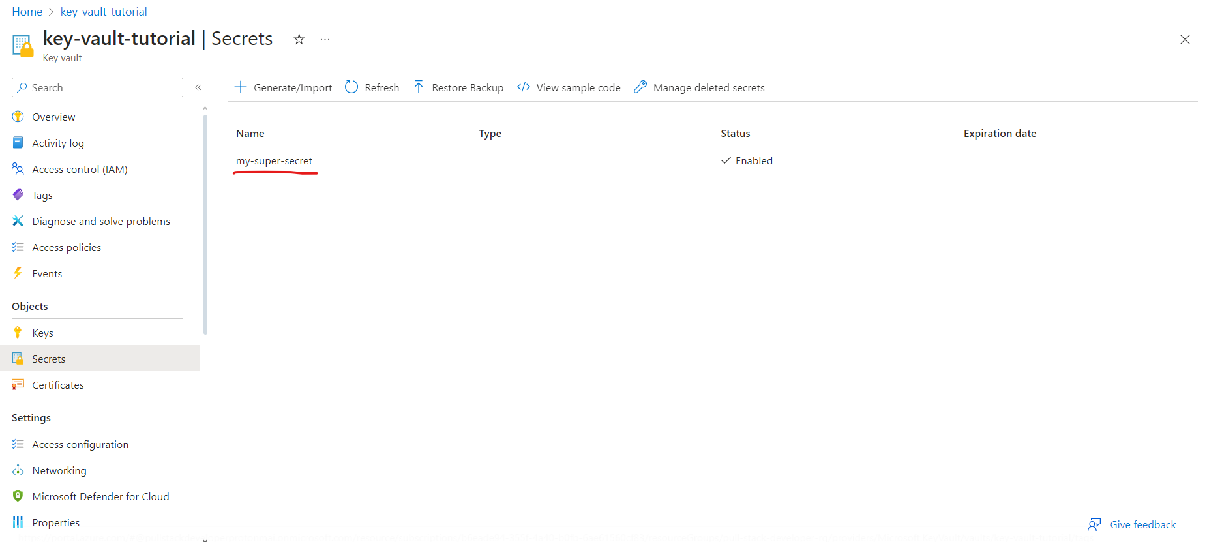The height and width of the screenshot is (542, 1207).
Task: Click View sample code
Action: [x=578, y=88]
